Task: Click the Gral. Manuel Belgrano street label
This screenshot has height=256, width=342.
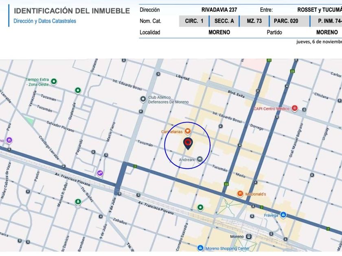Action: click(x=296, y=140)
